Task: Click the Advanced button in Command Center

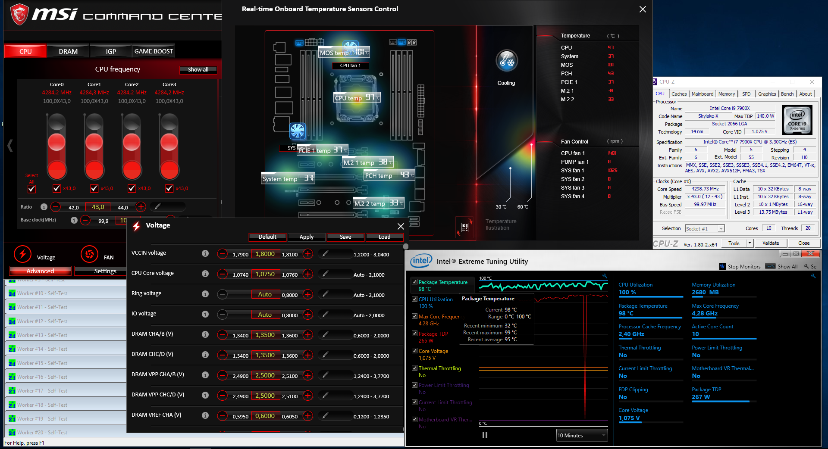Action: 40,271
